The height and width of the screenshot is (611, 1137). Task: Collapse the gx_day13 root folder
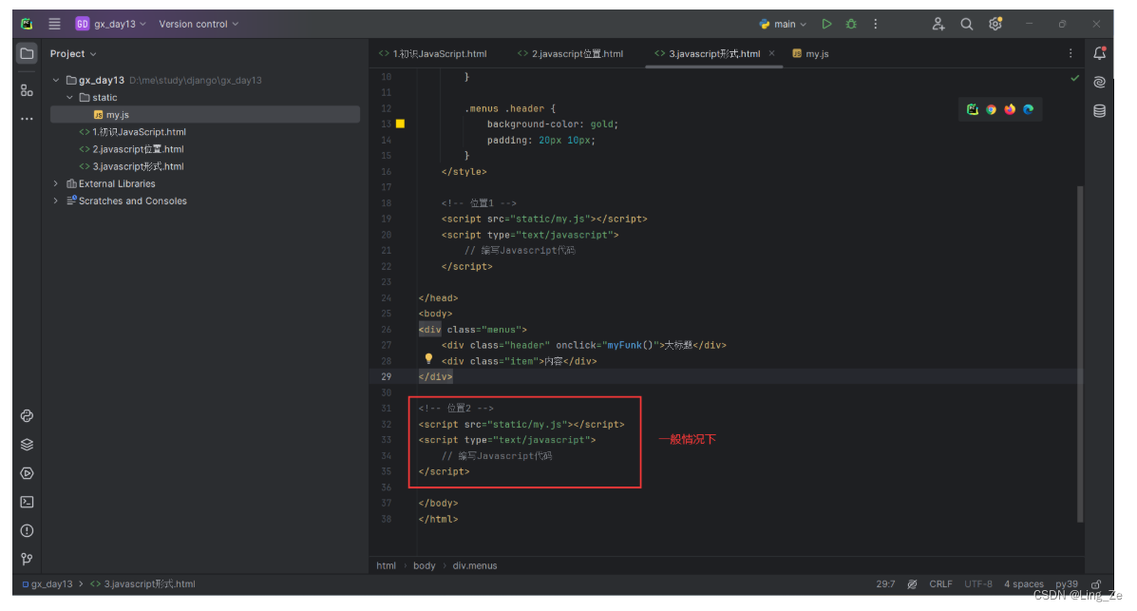(56, 81)
